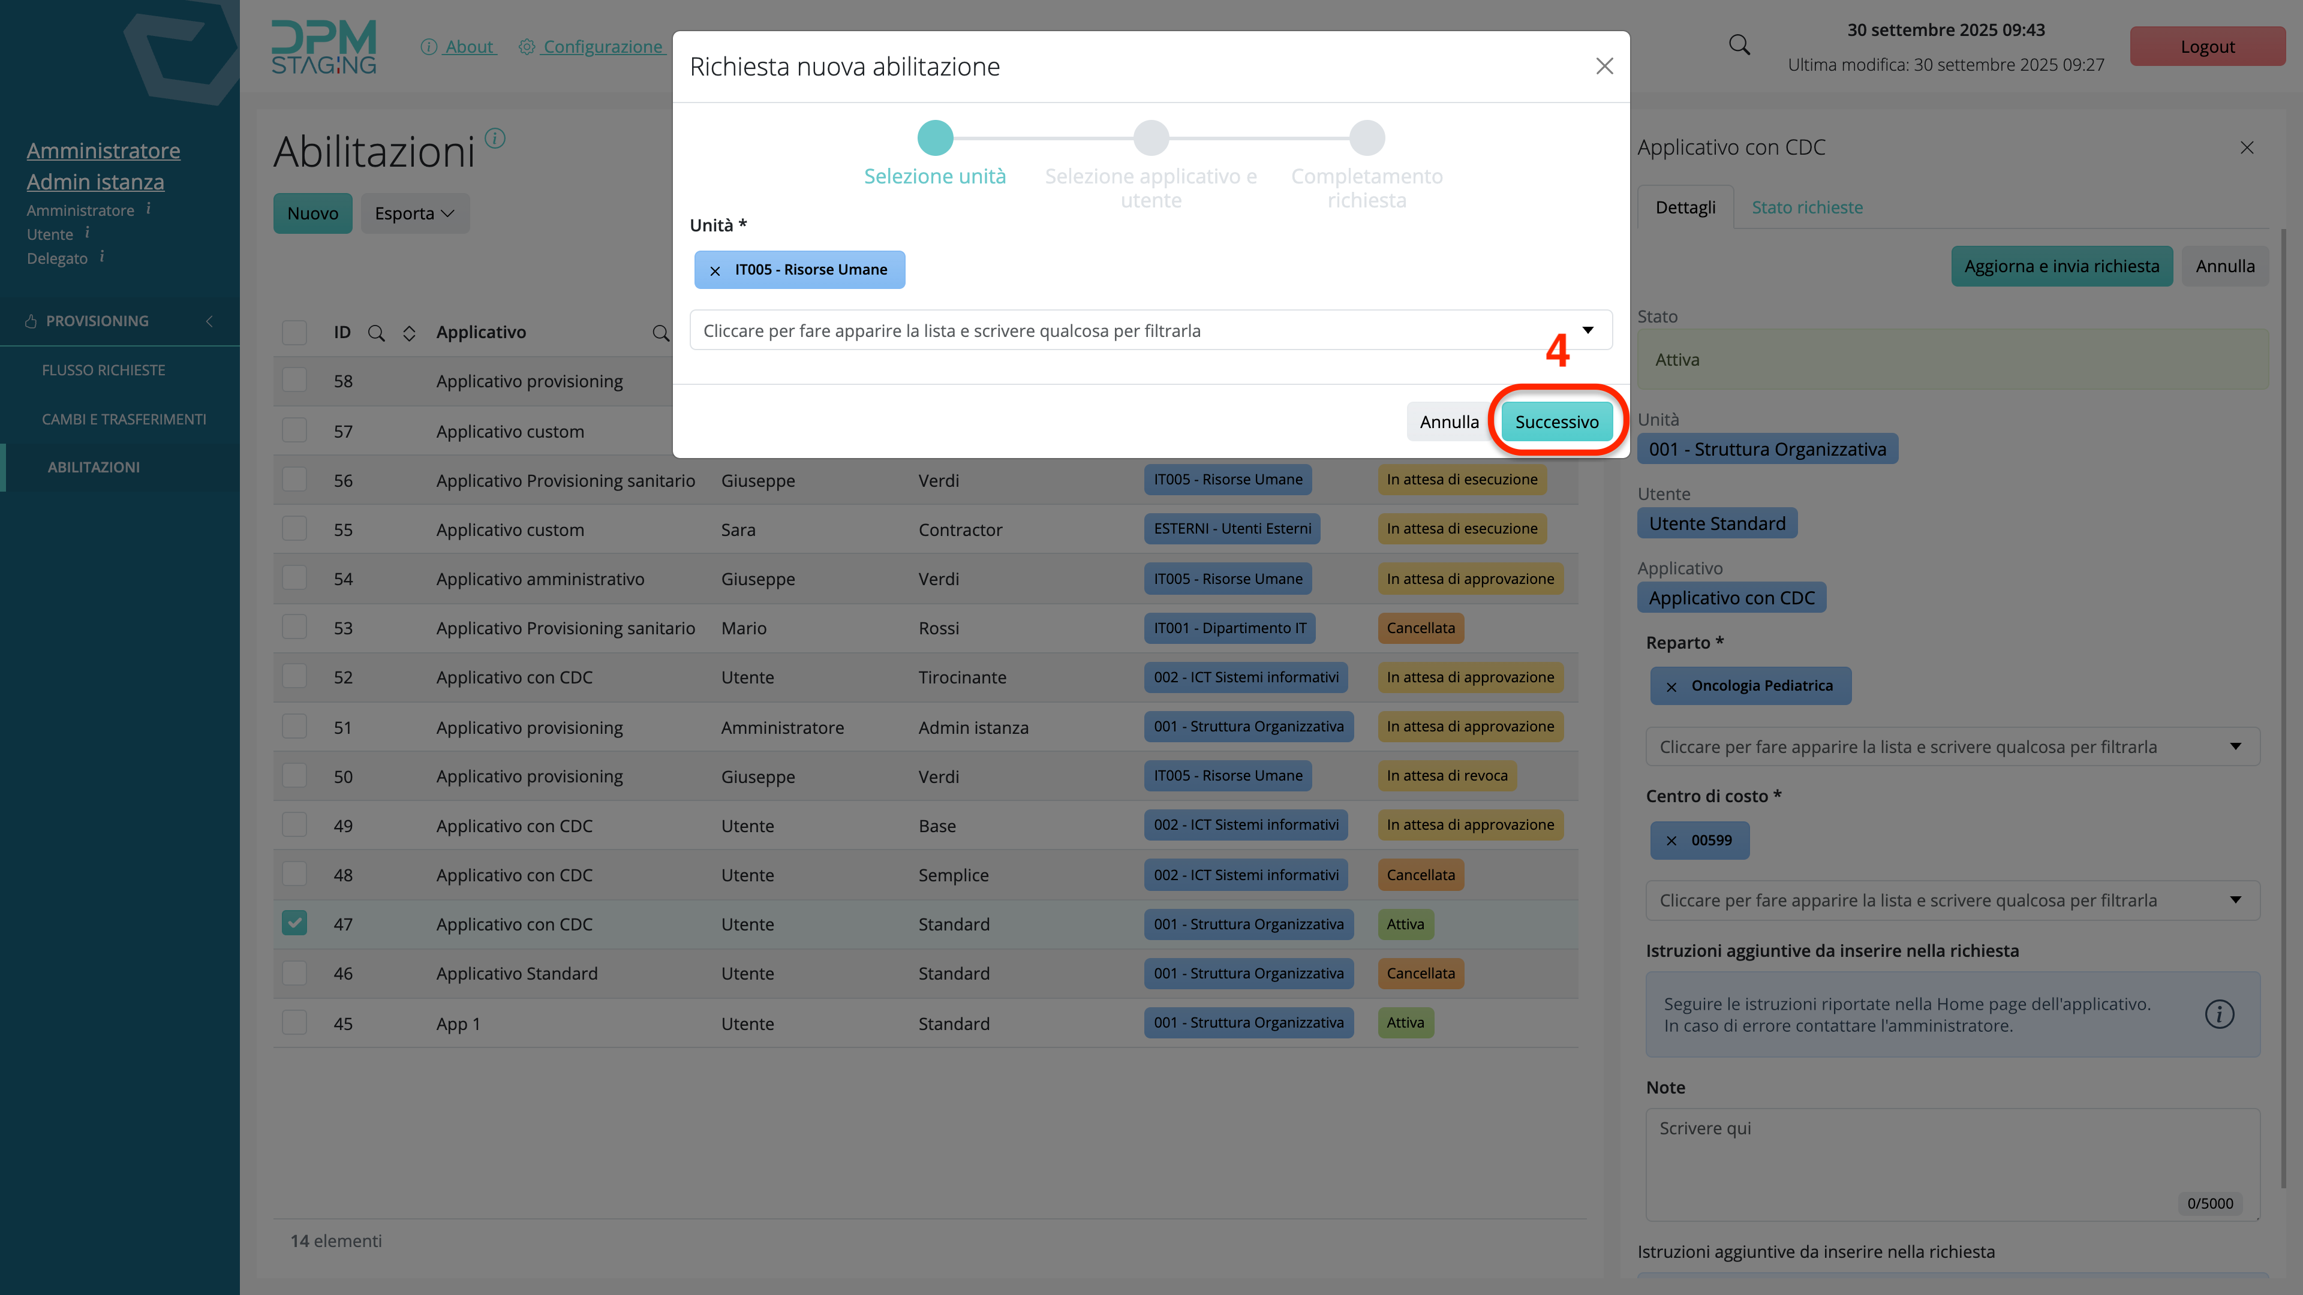Open the Configurazione link
This screenshot has height=1295, width=2303.
click(x=603, y=47)
